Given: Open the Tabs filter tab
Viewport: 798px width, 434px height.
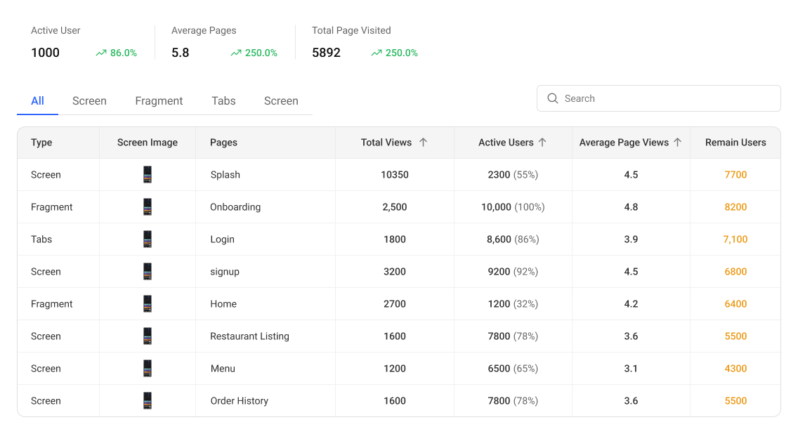Looking at the screenshot, I should pos(223,101).
